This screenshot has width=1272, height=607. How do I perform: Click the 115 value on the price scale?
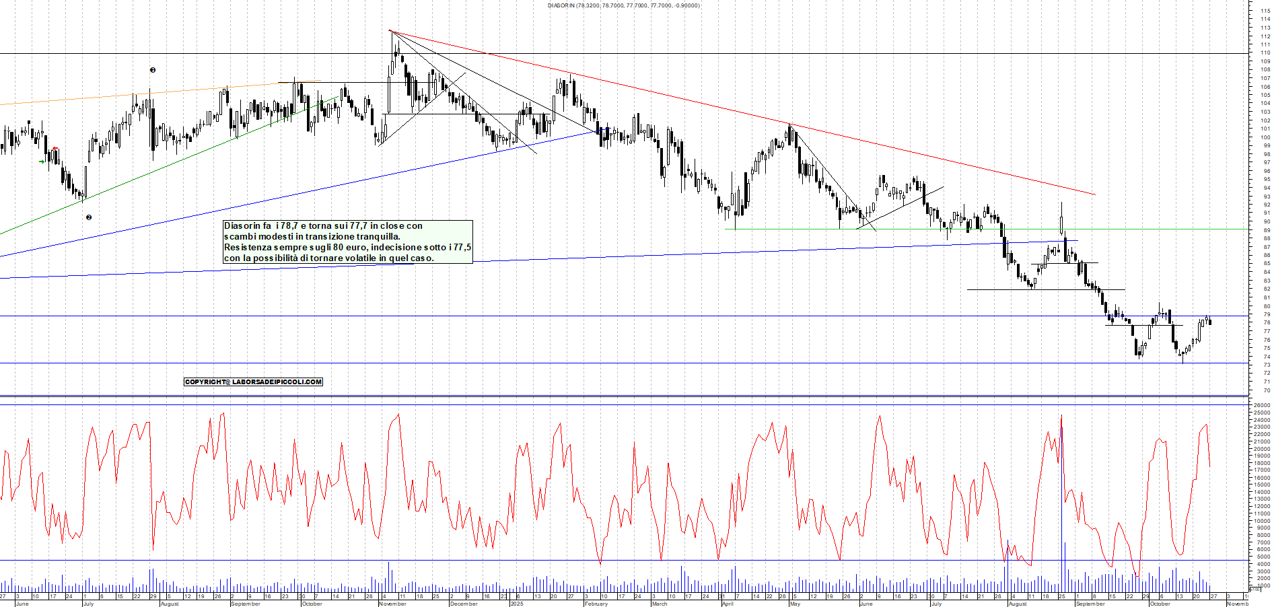[1266, 11]
